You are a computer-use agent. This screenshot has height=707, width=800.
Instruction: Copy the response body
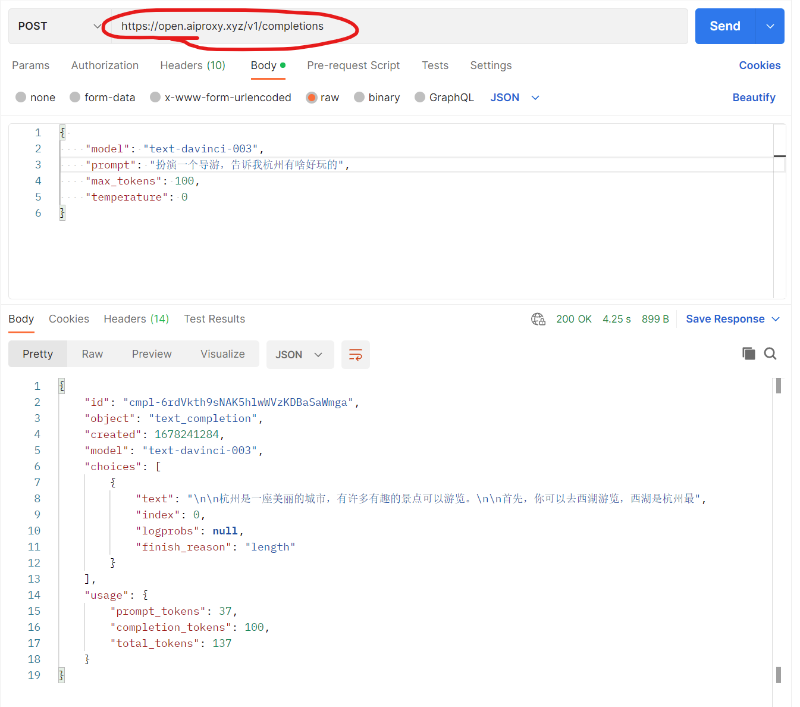tap(748, 353)
